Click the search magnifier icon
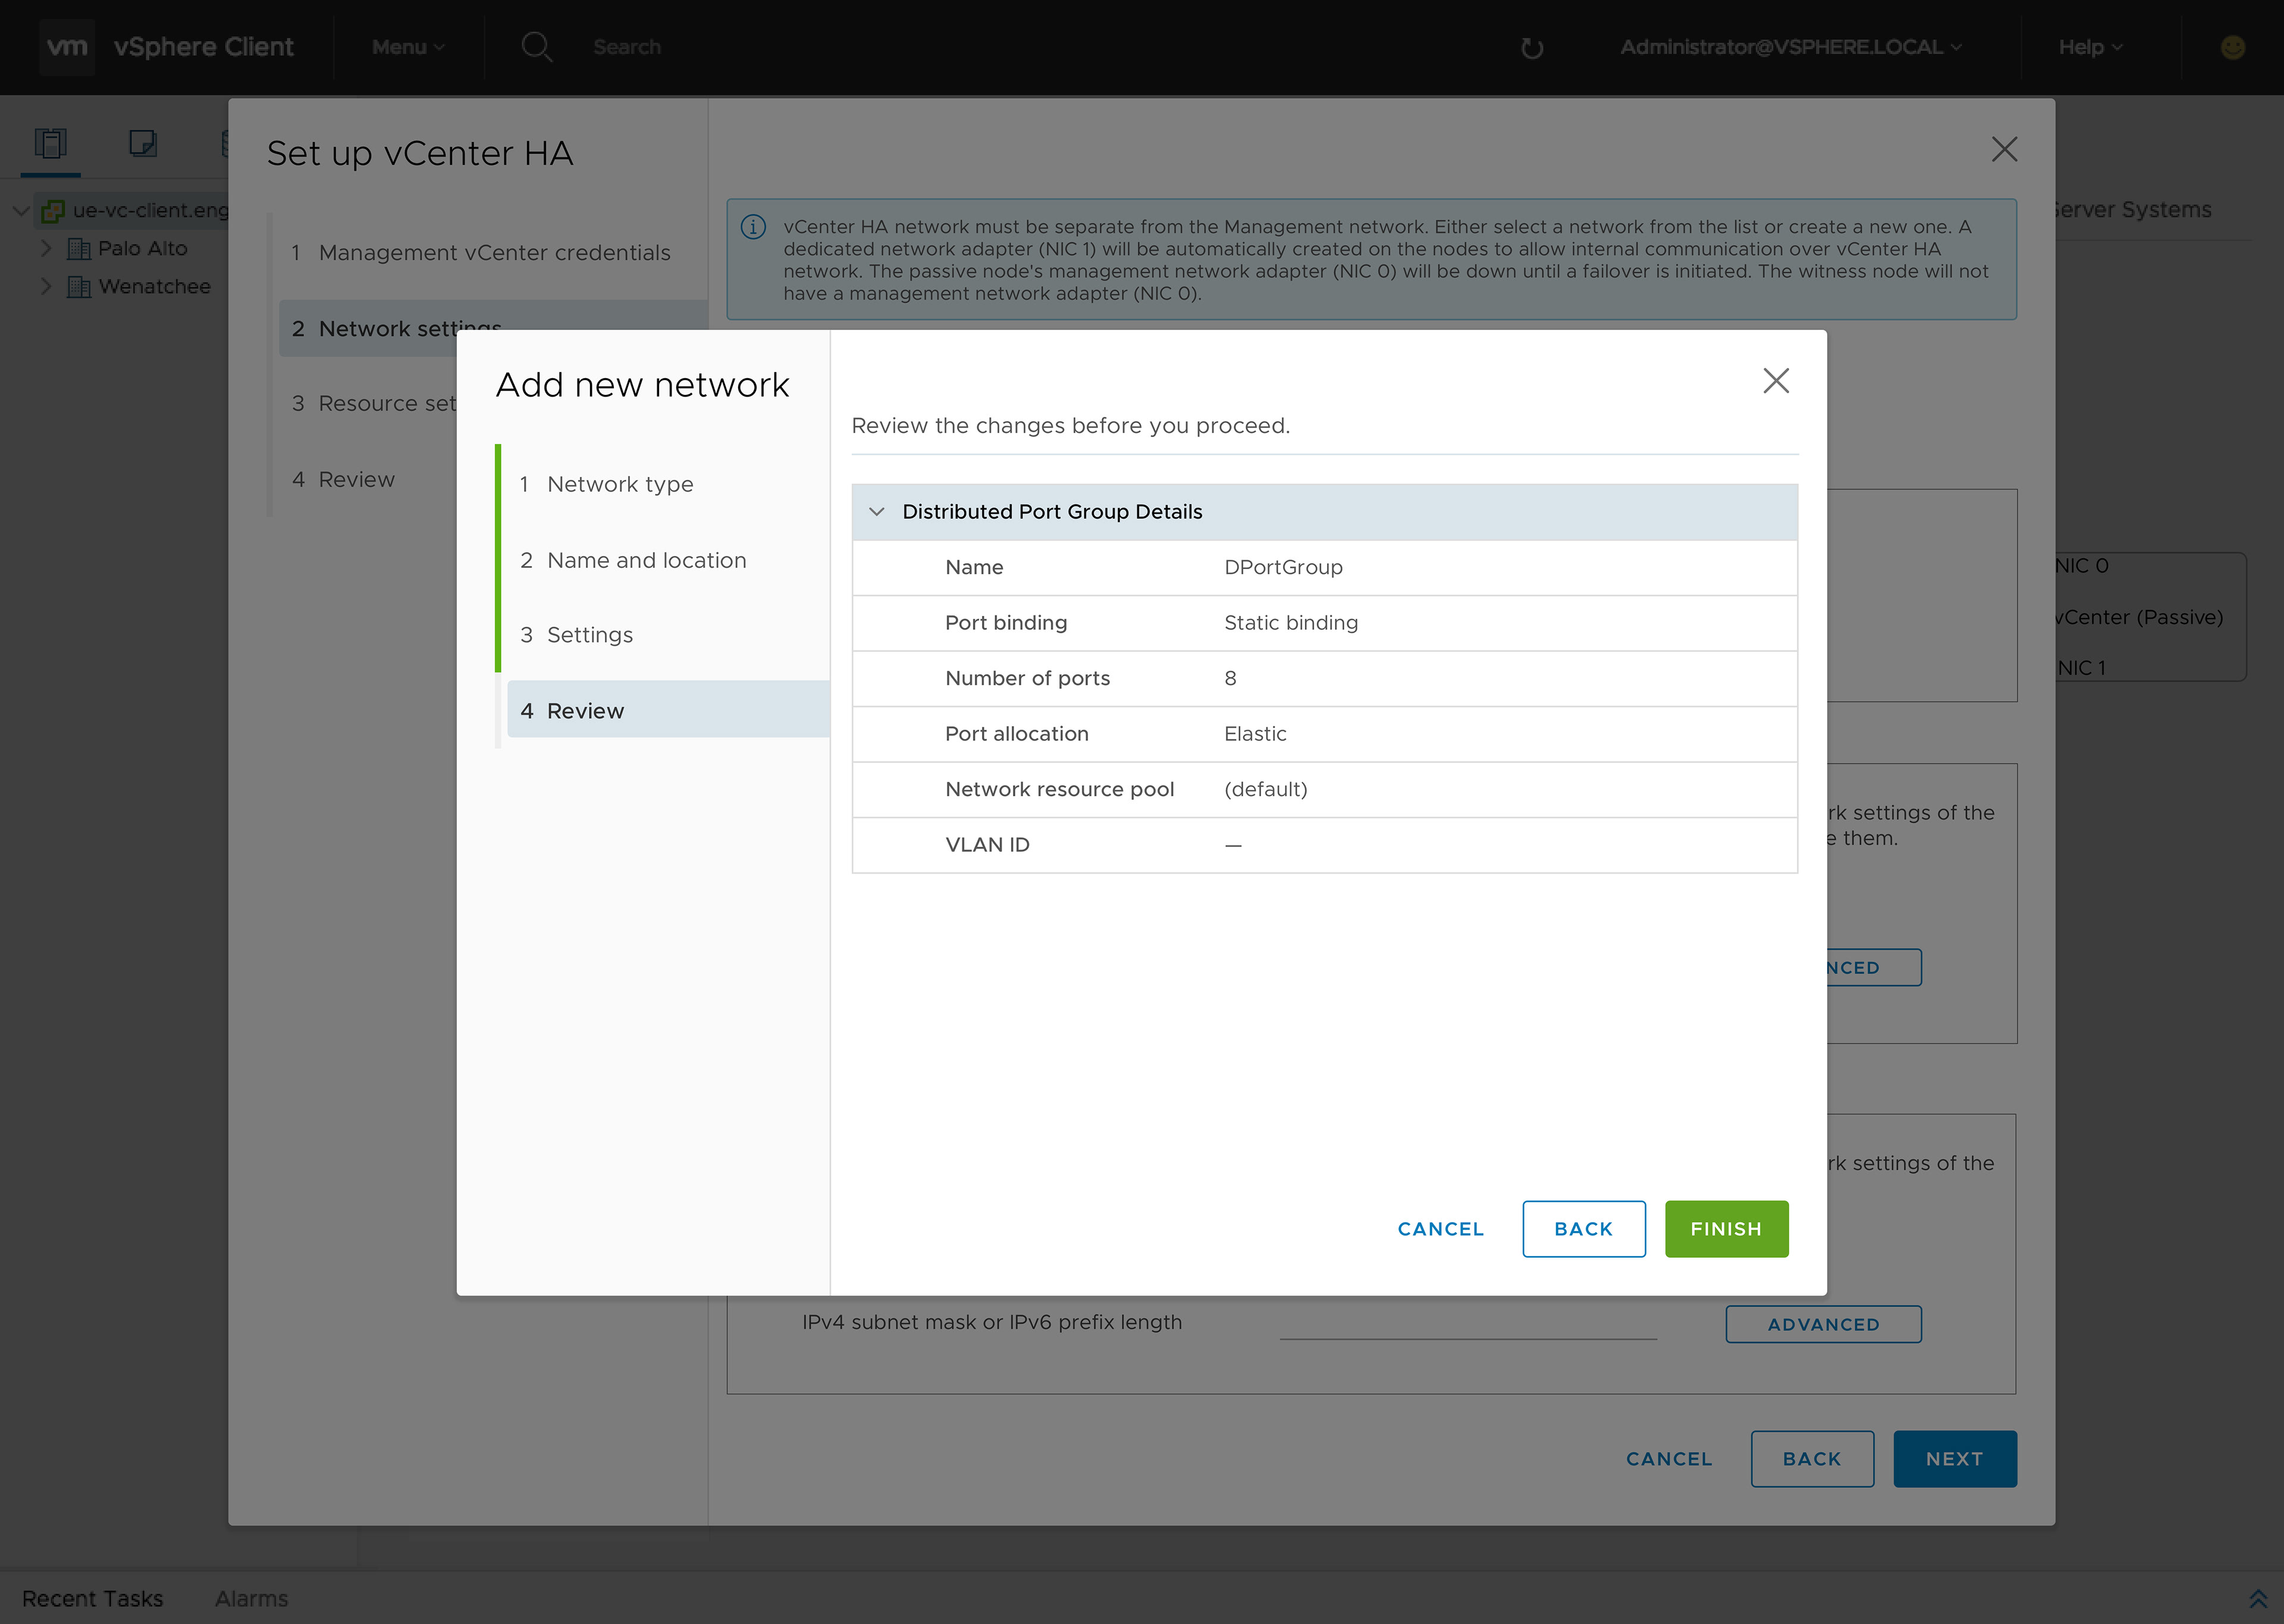 537,47
